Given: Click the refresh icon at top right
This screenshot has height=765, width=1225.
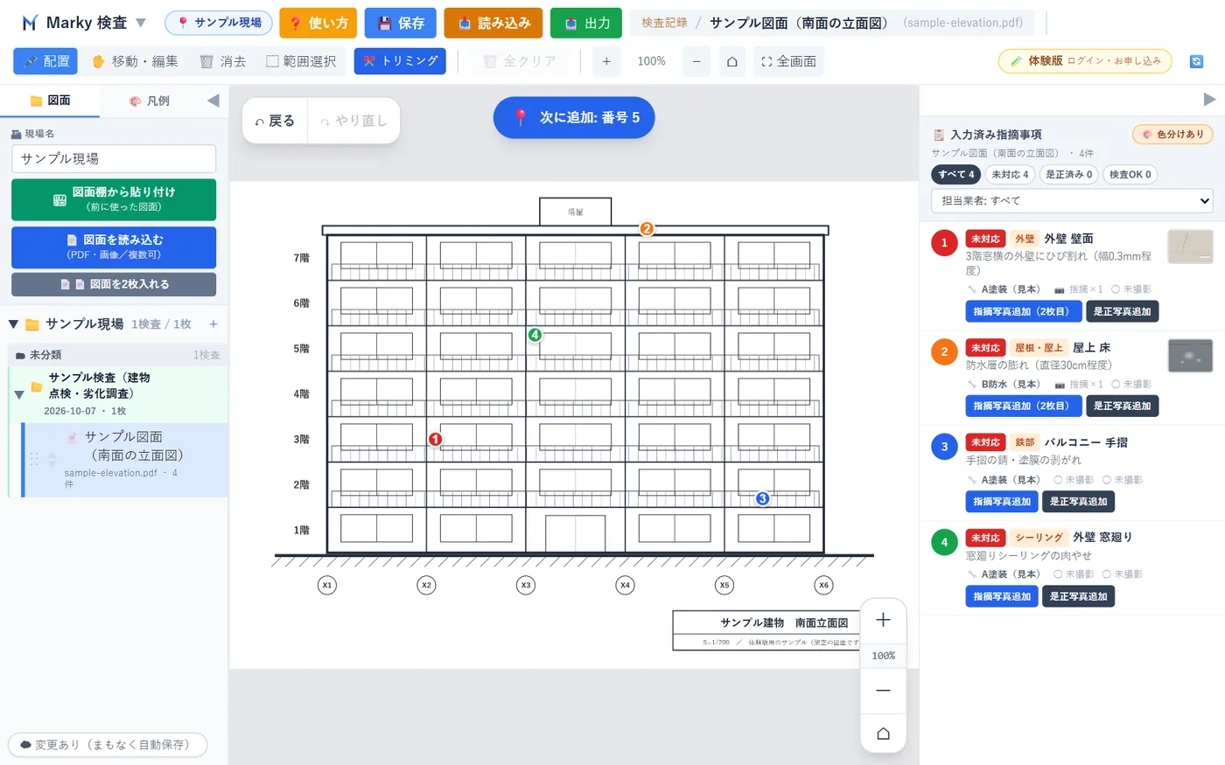Looking at the screenshot, I should [1197, 61].
